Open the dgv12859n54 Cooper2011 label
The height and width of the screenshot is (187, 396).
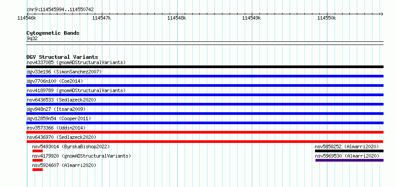pos(59,118)
